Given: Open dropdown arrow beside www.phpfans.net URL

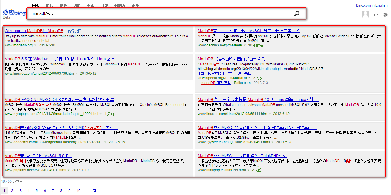Looking at the screenshot, I should click(69, 170).
